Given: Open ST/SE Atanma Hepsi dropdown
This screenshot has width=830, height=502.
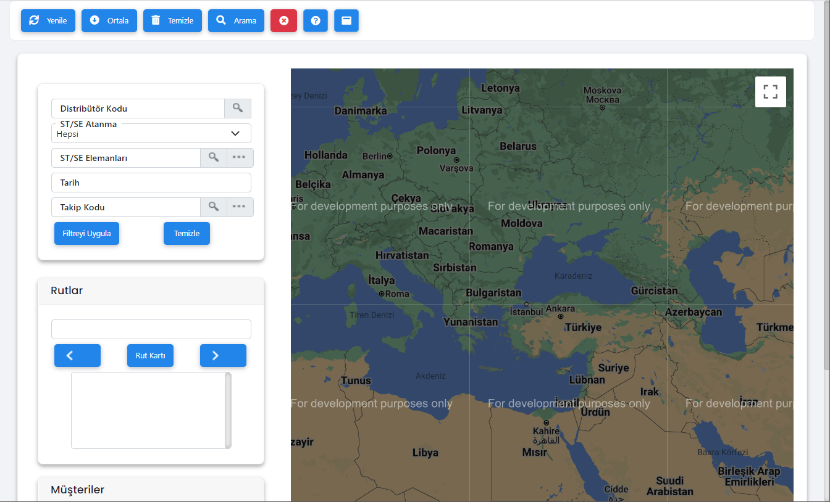Looking at the screenshot, I should point(151,133).
